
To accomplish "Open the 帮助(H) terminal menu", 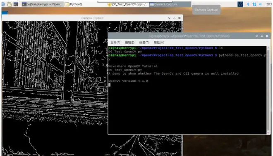I will click(x=159, y=43).
